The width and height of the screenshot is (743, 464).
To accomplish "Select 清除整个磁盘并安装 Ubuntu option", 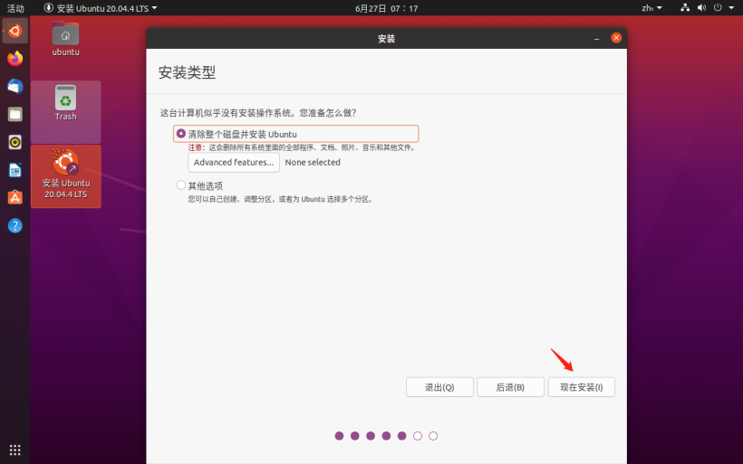I will pyautogui.click(x=181, y=134).
